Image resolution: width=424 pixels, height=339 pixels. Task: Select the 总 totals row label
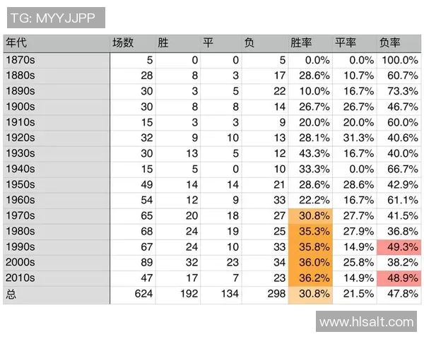coord(11,292)
